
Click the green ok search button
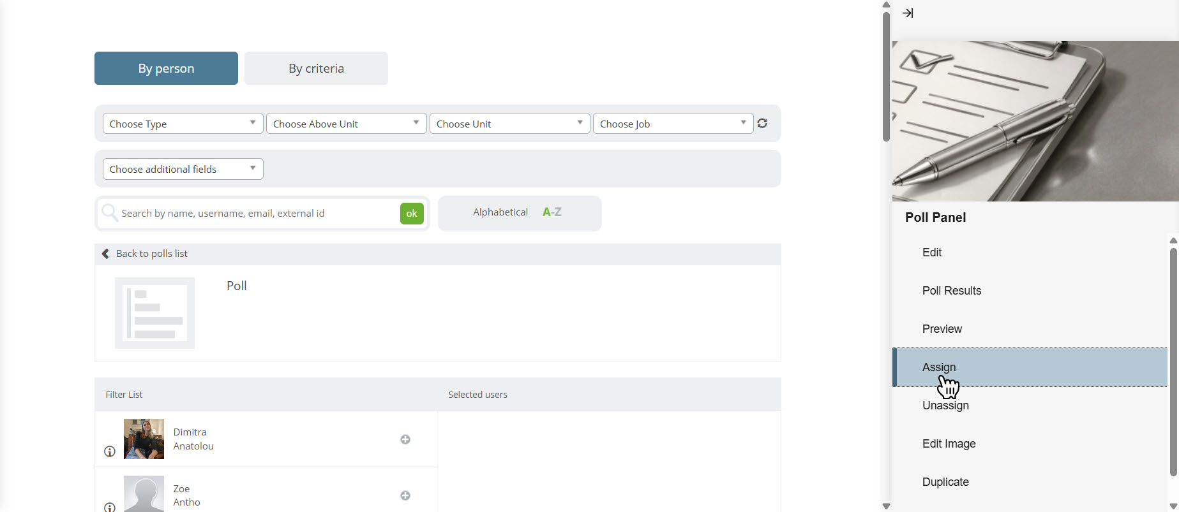[x=412, y=214]
